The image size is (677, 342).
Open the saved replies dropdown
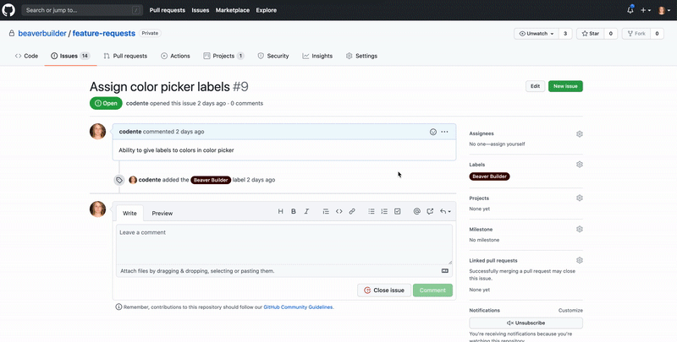tap(445, 211)
